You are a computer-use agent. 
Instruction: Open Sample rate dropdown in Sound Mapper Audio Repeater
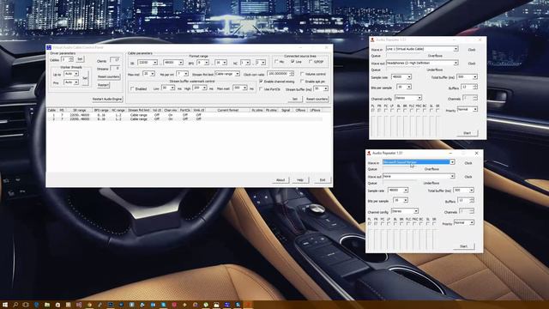pyautogui.click(x=398, y=190)
